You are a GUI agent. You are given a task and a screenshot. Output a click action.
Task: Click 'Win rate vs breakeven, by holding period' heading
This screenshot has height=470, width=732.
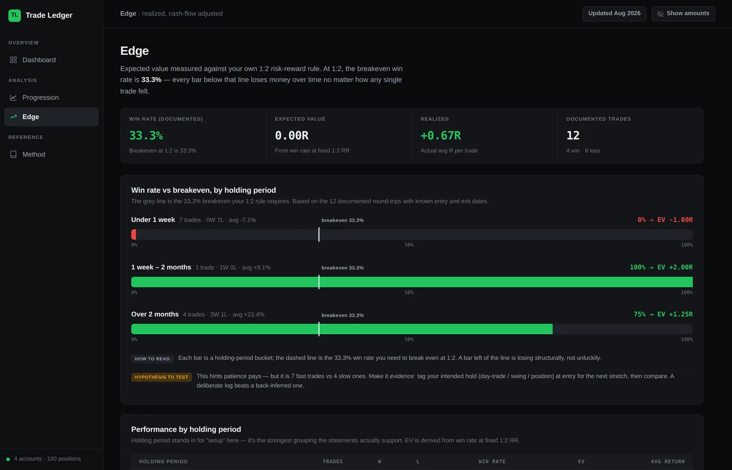(x=203, y=191)
